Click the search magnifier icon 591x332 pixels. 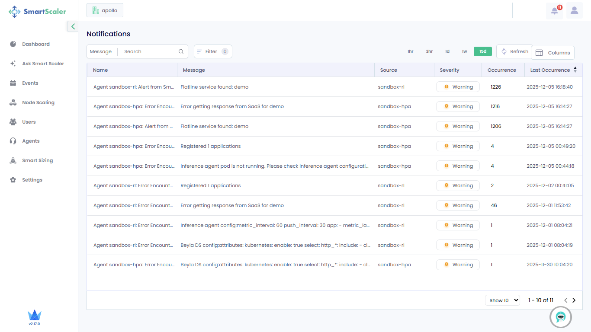click(x=181, y=51)
